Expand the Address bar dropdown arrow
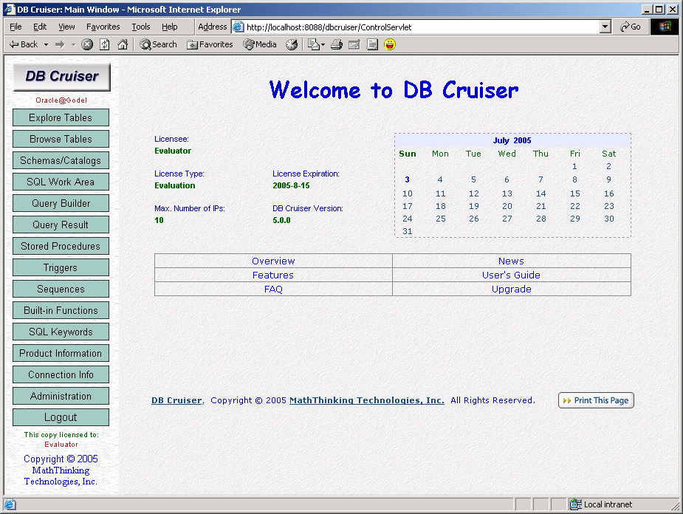This screenshot has height=514, width=683. point(605,27)
